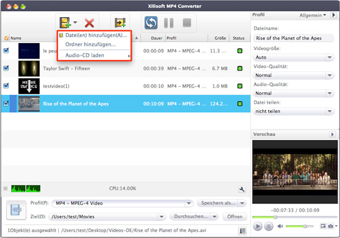Sort by the Größe column header
This screenshot has width=340, height=238.
tap(219, 38)
